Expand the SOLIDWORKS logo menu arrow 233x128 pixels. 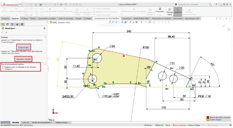(20, 5)
